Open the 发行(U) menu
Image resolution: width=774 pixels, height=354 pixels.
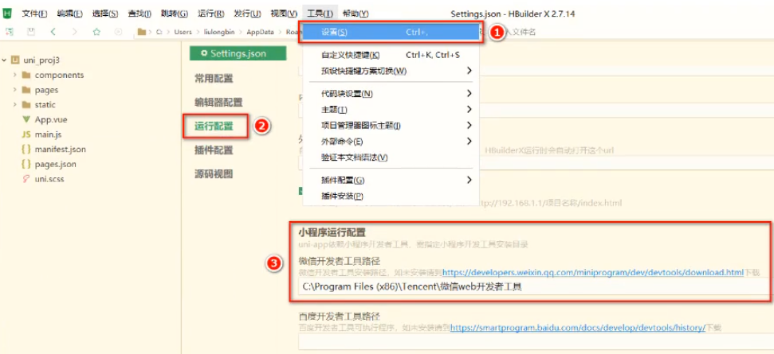247,14
